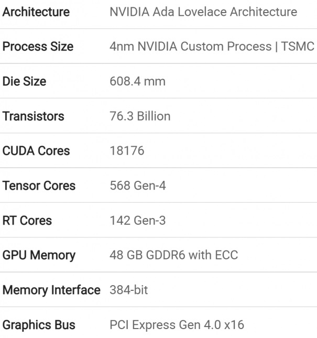Select the 76.3 Billion value
The height and width of the screenshot is (338, 317).
[x=140, y=116]
